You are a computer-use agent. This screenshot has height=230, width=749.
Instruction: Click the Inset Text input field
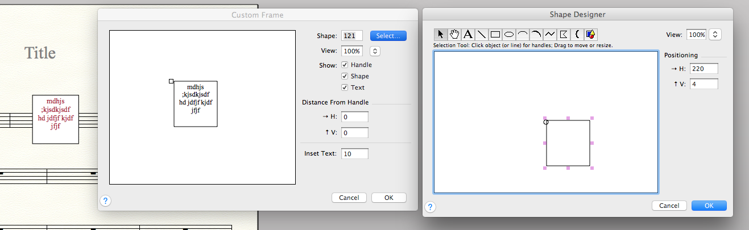[x=354, y=153]
